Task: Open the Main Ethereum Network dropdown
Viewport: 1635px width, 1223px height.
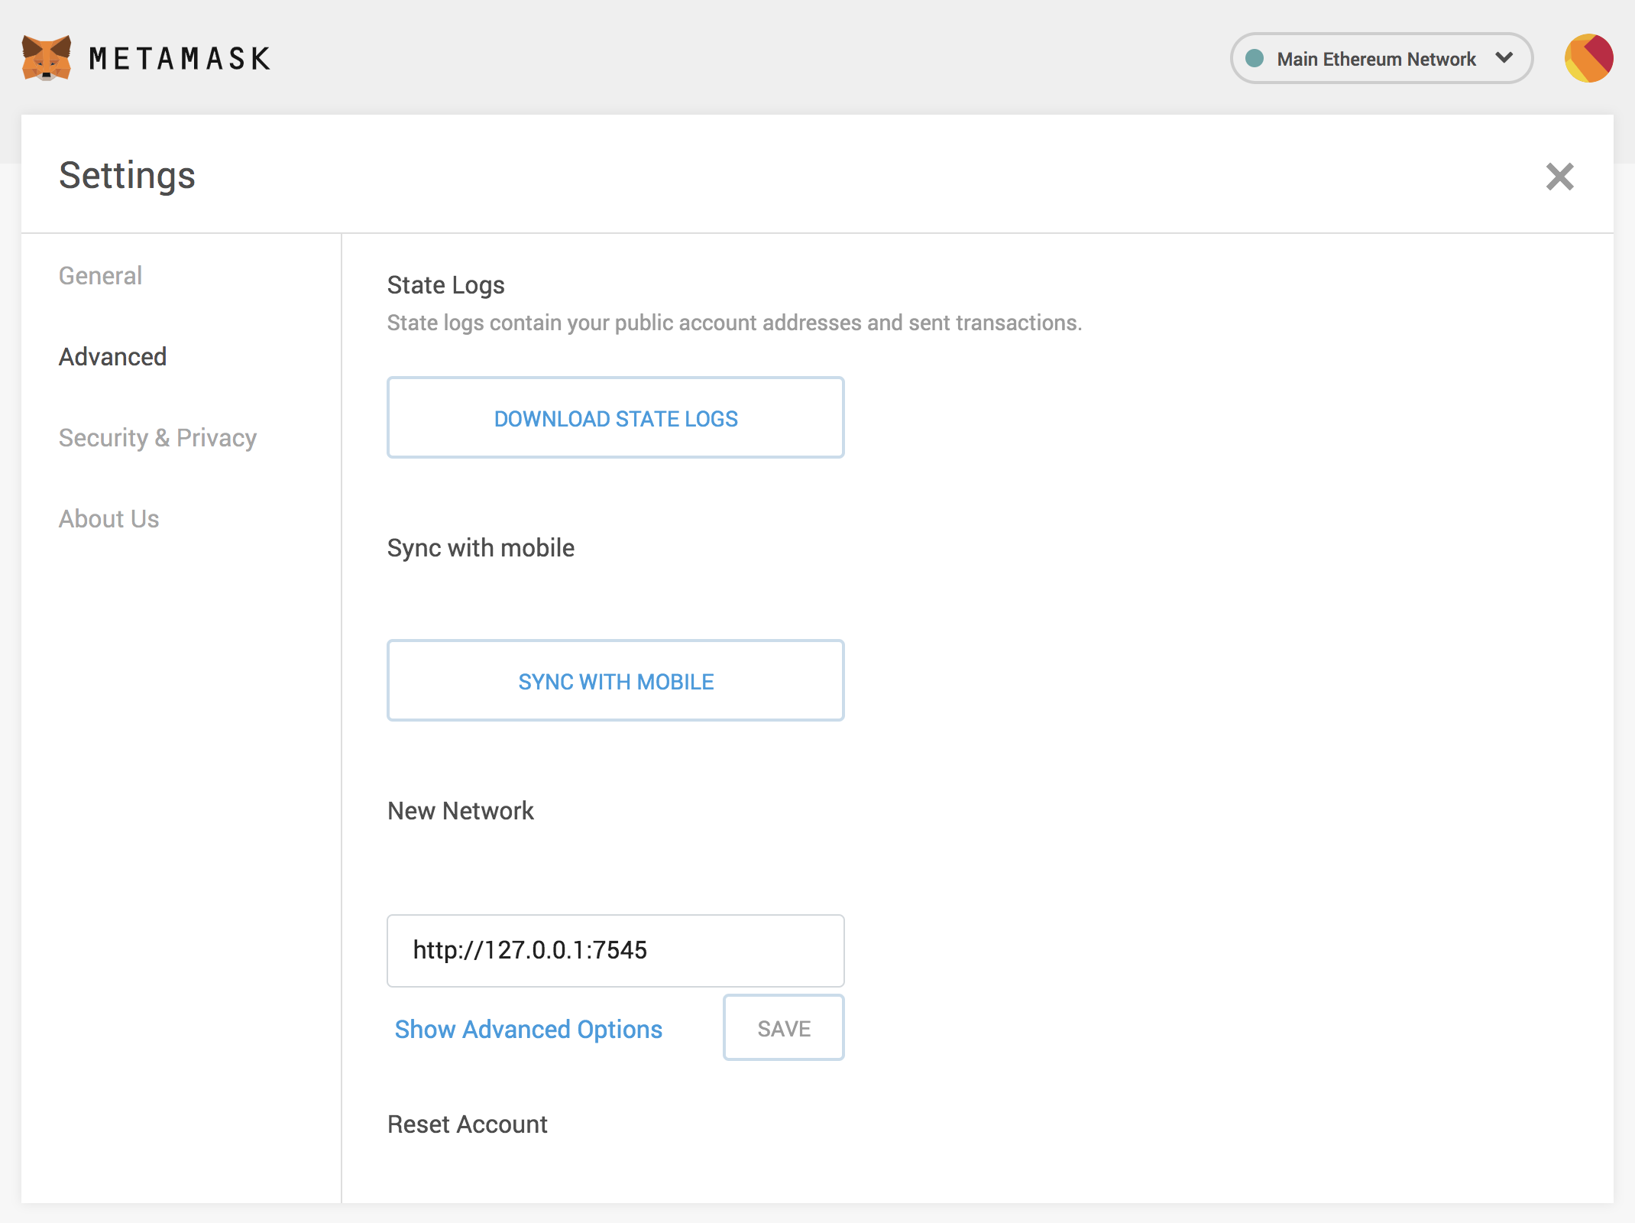Action: click(x=1381, y=58)
